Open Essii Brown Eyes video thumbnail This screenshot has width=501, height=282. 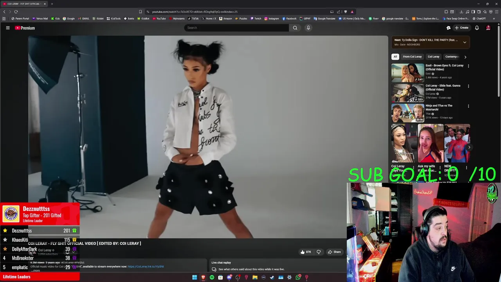pos(407,72)
